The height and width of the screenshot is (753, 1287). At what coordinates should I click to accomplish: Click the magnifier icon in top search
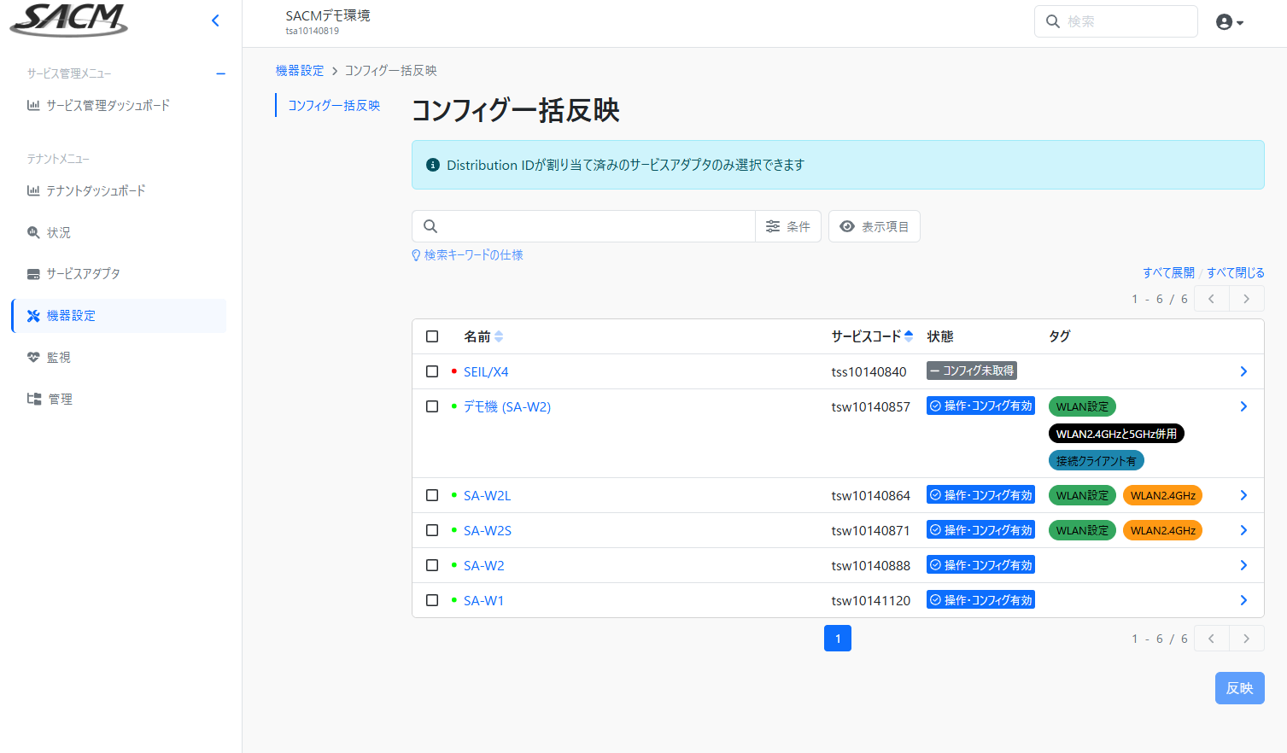point(1053,21)
